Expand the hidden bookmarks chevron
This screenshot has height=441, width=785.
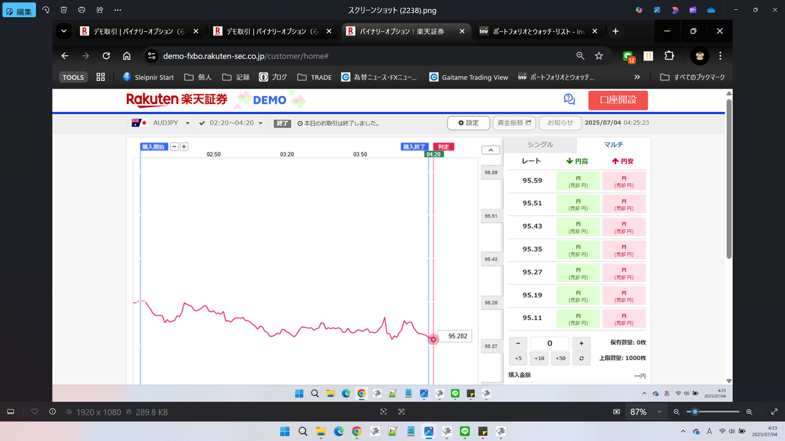pyautogui.click(x=637, y=77)
